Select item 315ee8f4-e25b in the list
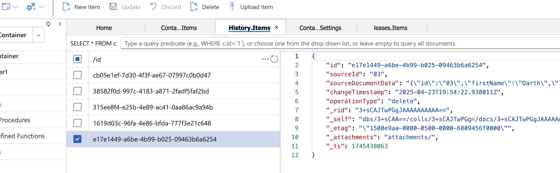This screenshot has height=173, width=560. pyautogui.click(x=153, y=107)
